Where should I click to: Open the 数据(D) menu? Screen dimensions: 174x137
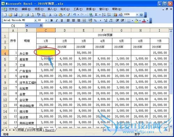[91, 9]
